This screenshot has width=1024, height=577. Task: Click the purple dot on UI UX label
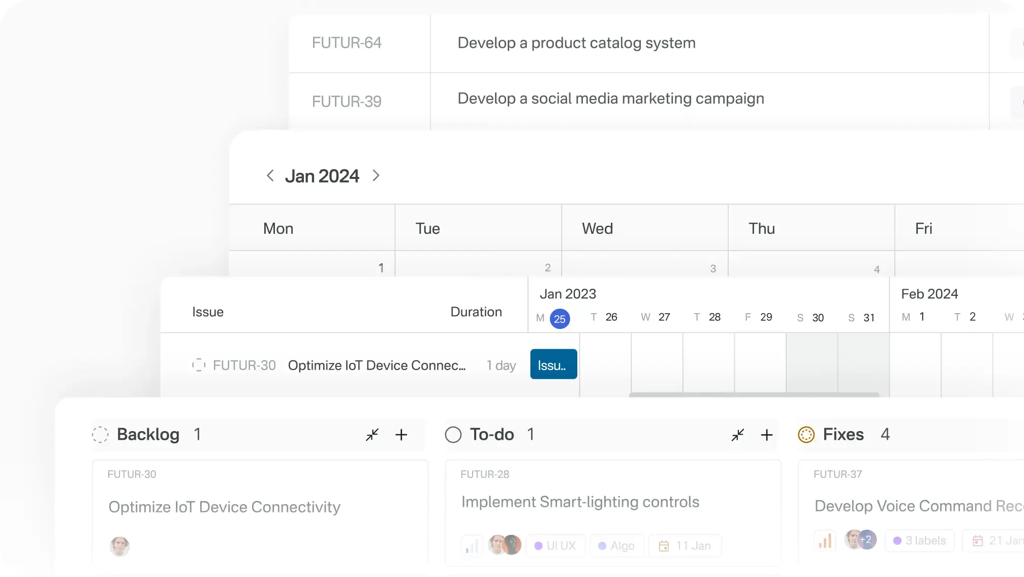tap(540, 545)
